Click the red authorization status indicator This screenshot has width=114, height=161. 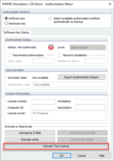(51, 47)
